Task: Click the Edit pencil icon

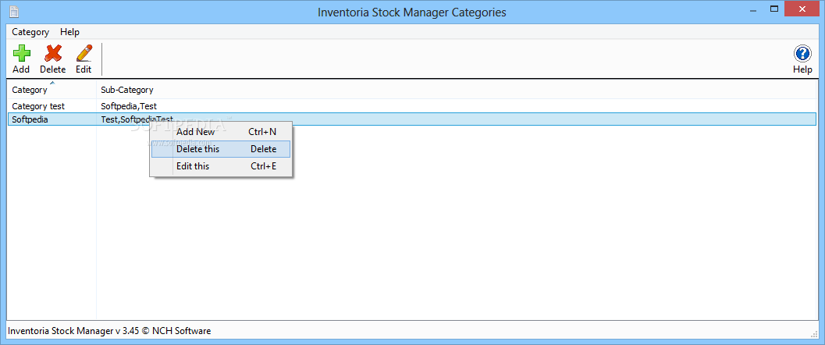Action: click(x=84, y=53)
